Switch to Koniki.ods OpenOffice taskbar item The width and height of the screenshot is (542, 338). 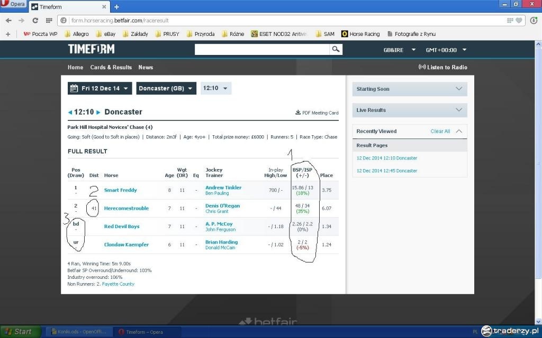click(x=79, y=332)
